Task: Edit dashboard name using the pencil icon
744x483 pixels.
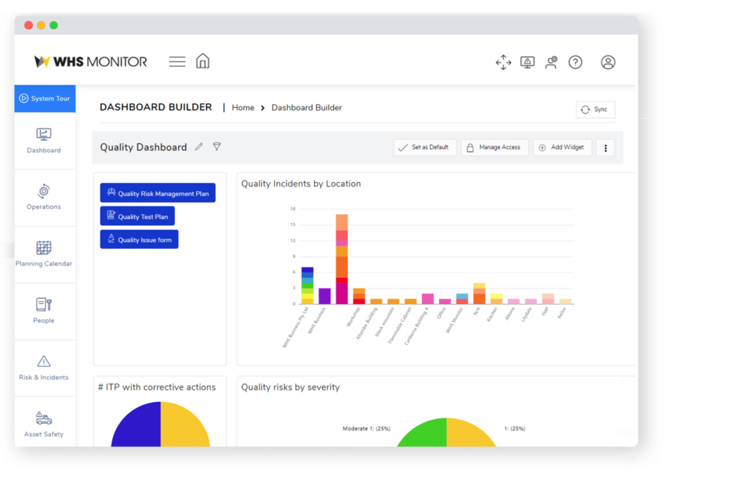Action: point(198,146)
